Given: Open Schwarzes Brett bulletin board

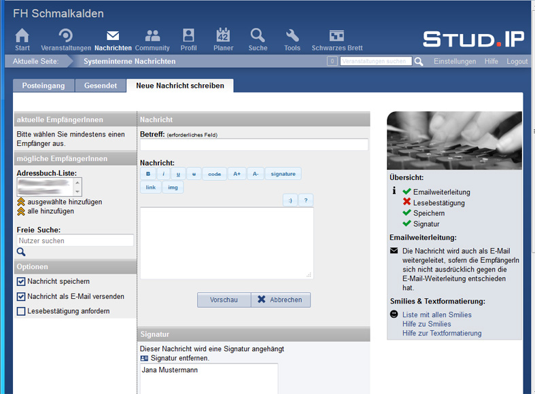Looking at the screenshot, I should coord(336,37).
